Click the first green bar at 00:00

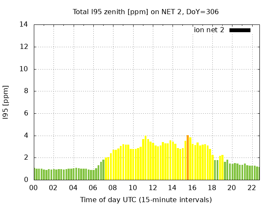tap(35, 174)
